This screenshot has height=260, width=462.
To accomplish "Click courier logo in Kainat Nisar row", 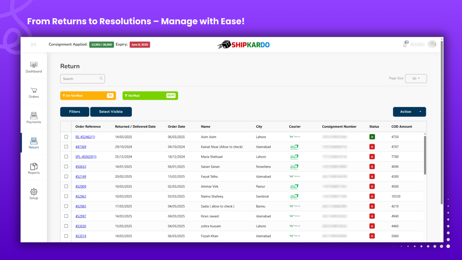I will [294, 147].
